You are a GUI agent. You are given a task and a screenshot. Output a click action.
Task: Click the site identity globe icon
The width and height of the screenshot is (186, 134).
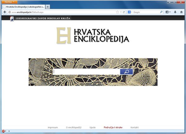(x=10, y=12)
